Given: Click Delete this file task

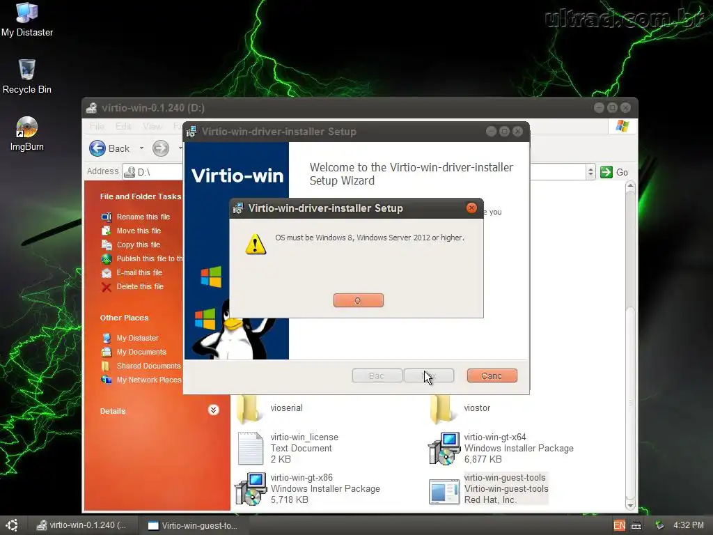Looking at the screenshot, I should 139,286.
